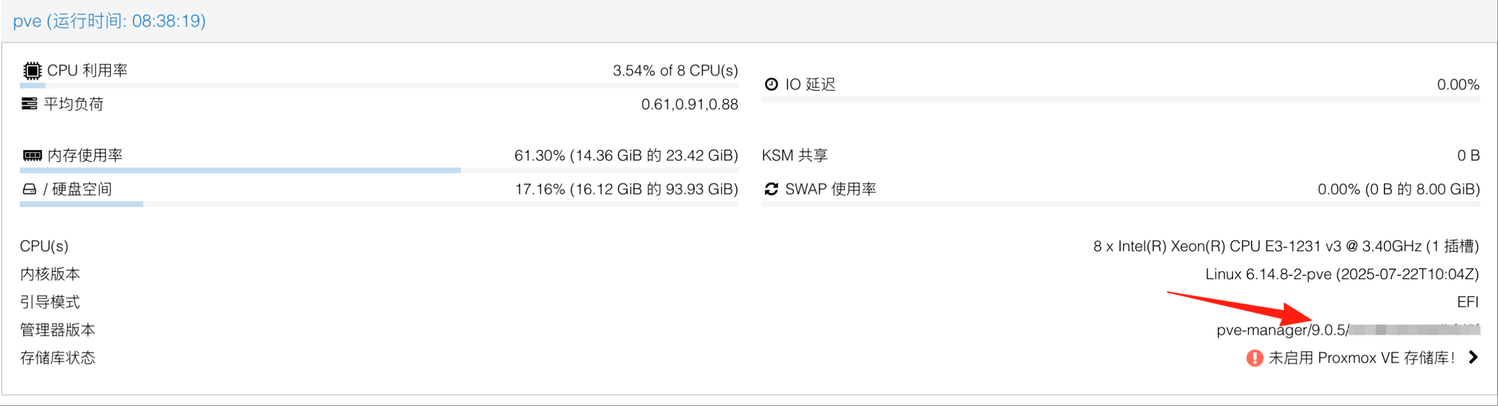1498x406 pixels.
Task: Expand repository status chevron arrow
Action: point(1473,358)
